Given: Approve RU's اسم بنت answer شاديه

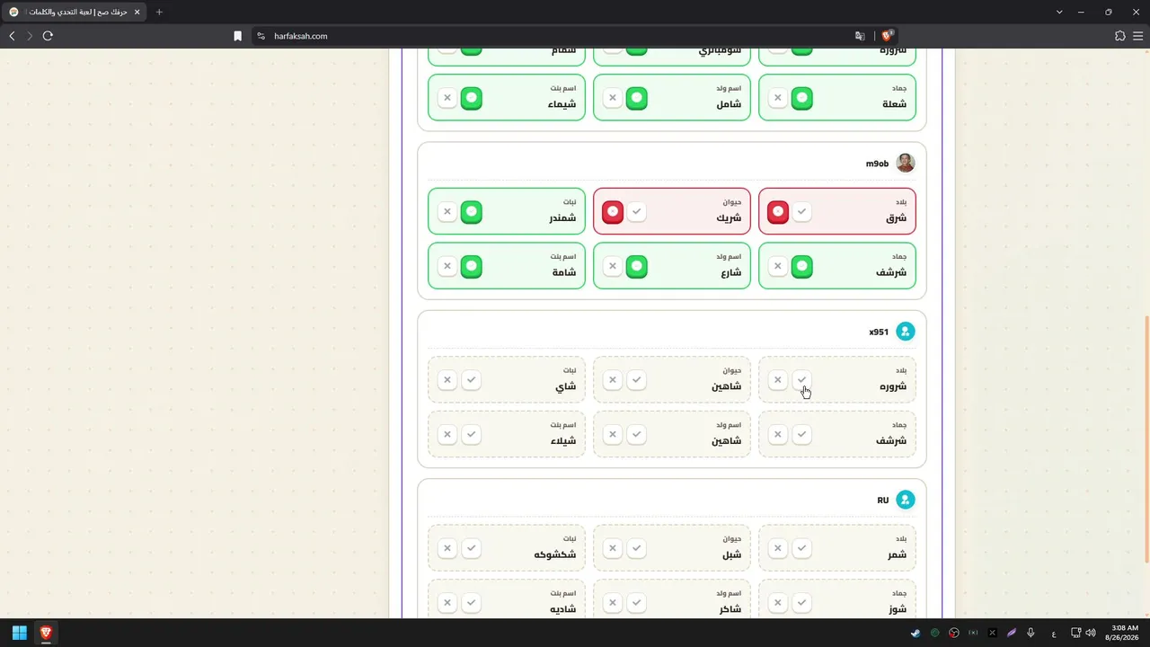Looking at the screenshot, I should point(472,602).
